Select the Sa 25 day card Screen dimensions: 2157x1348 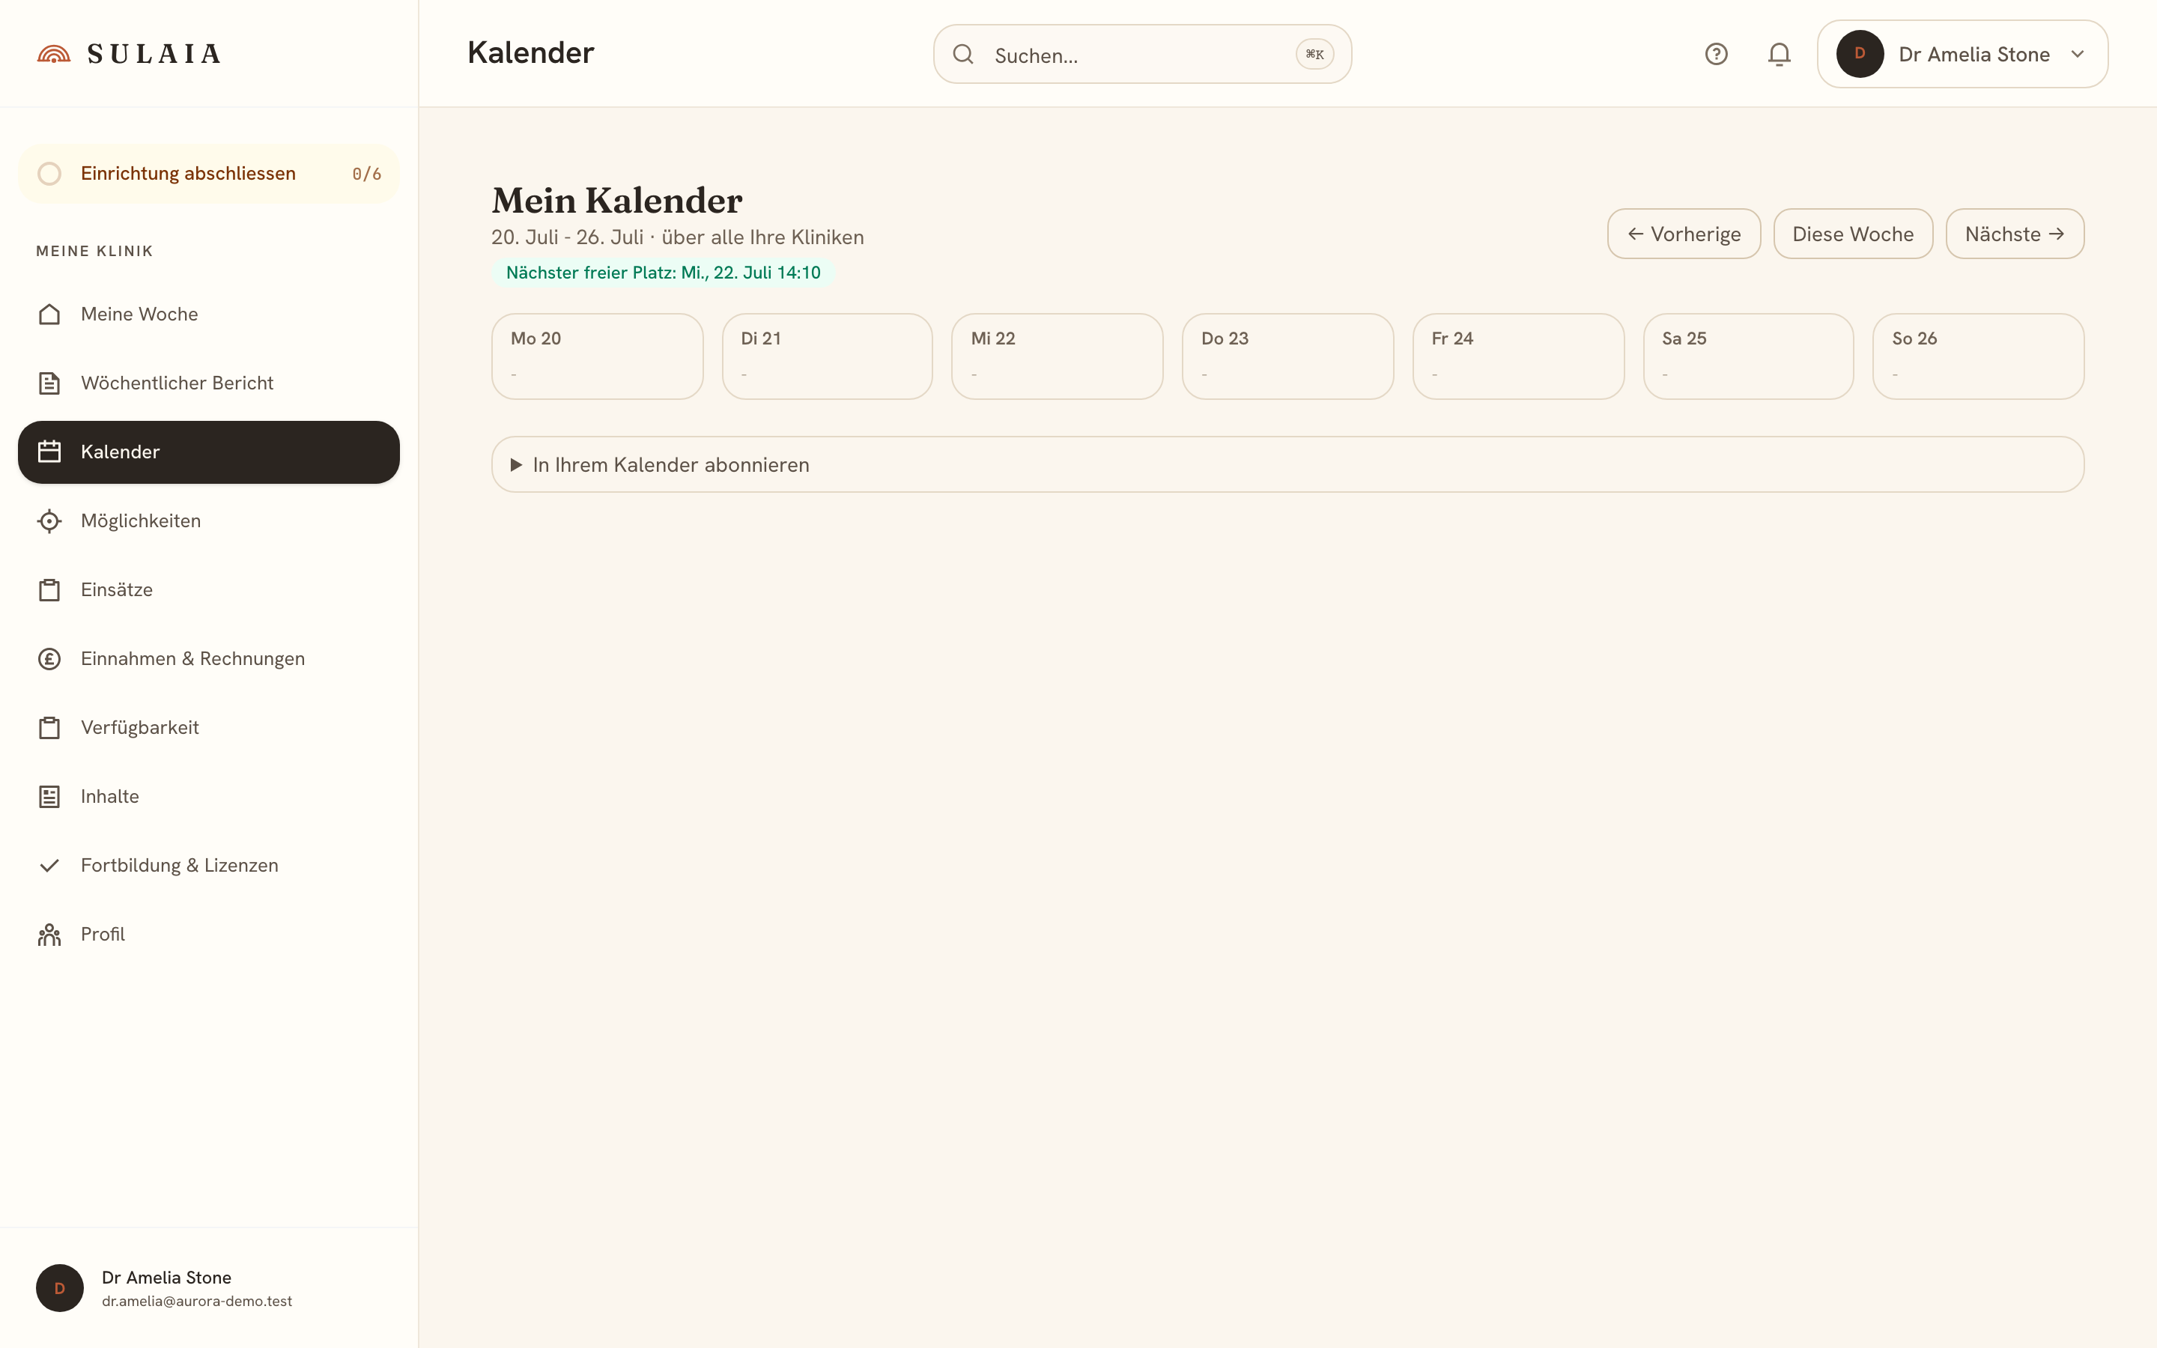point(1748,356)
